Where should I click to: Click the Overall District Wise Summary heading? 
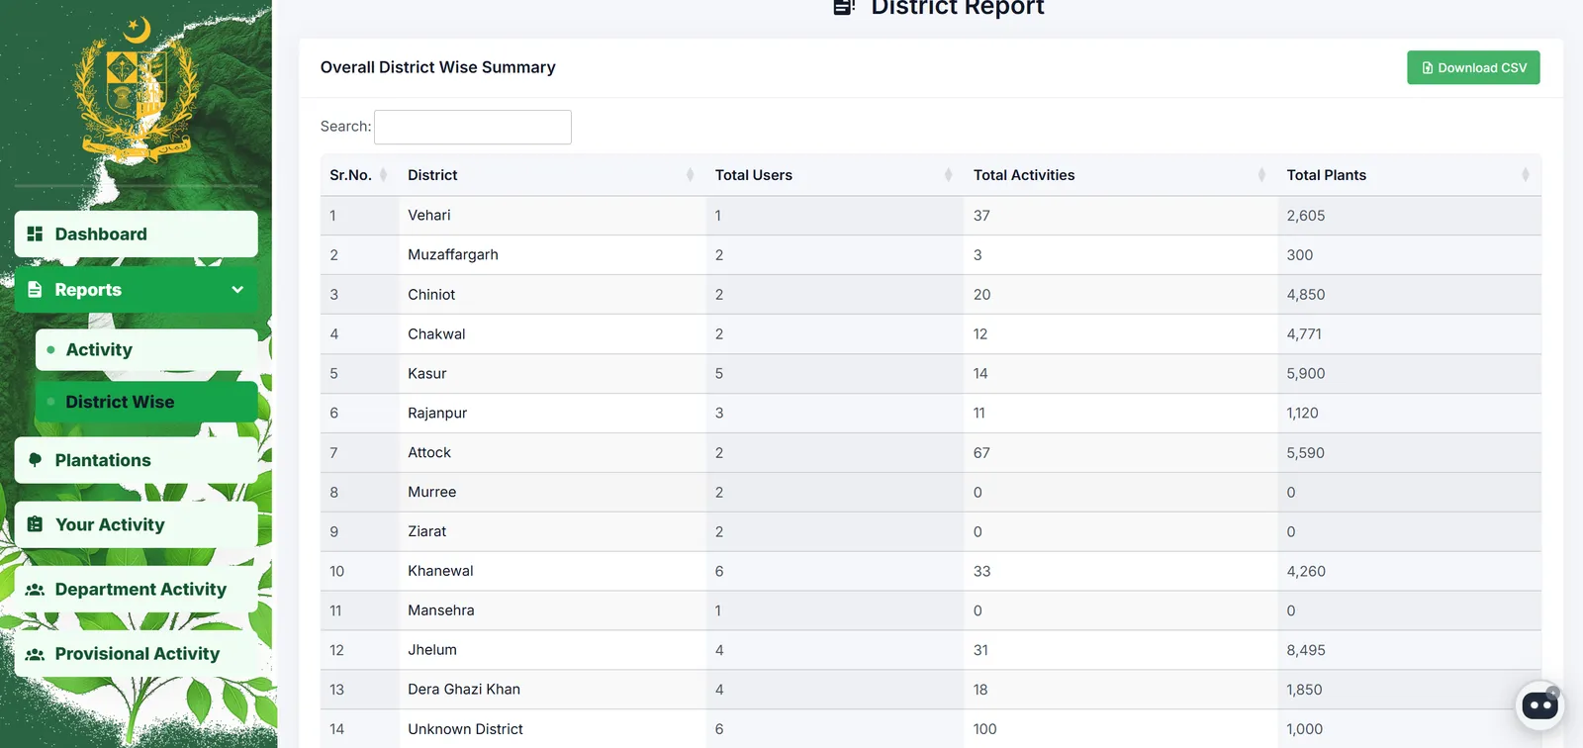pos(437,67)
